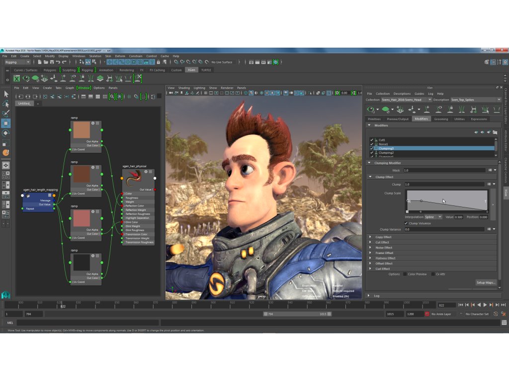This screenshot has width=509, height=381.
Task: Open the Skeleton menu in the menu bar
Action: coord(95,56)
